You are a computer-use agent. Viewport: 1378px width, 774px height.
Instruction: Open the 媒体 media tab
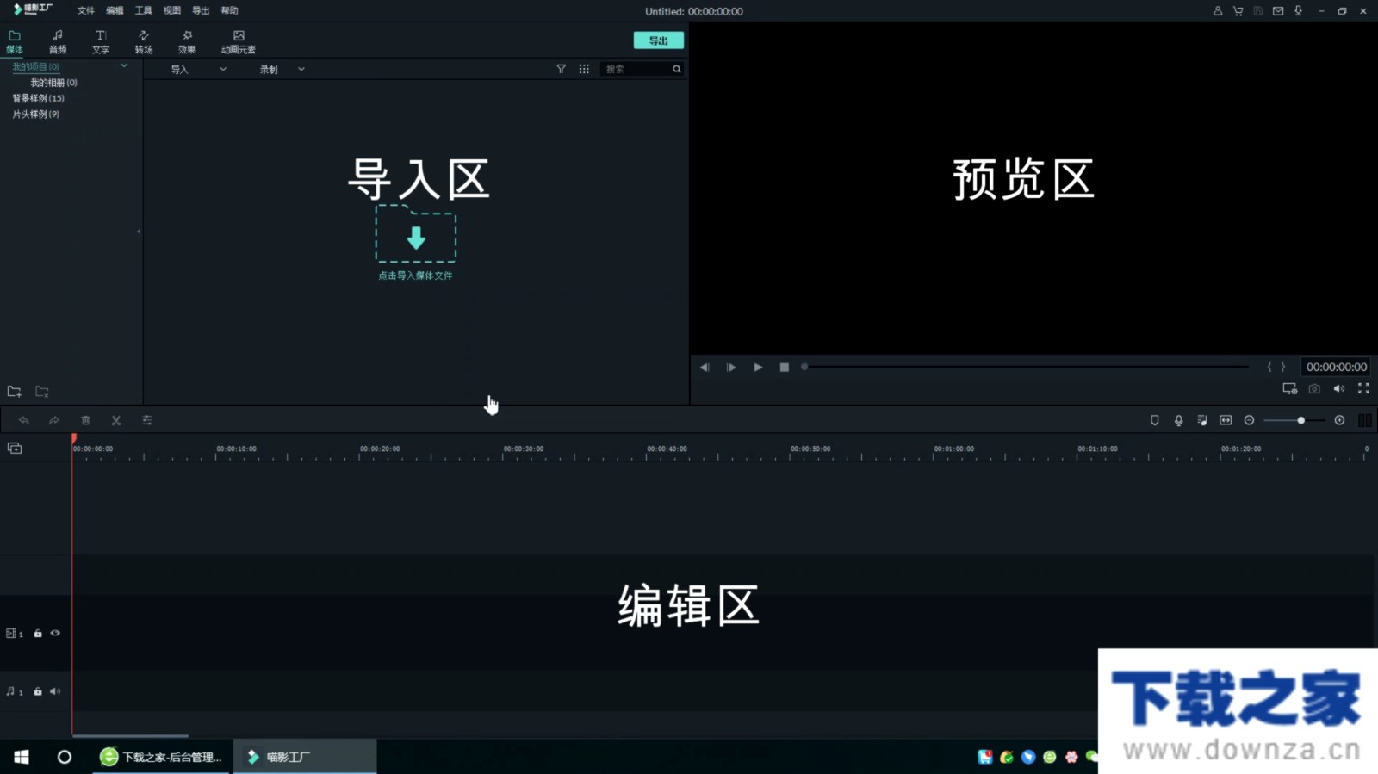pyautogui.click(x=15, y=42)
